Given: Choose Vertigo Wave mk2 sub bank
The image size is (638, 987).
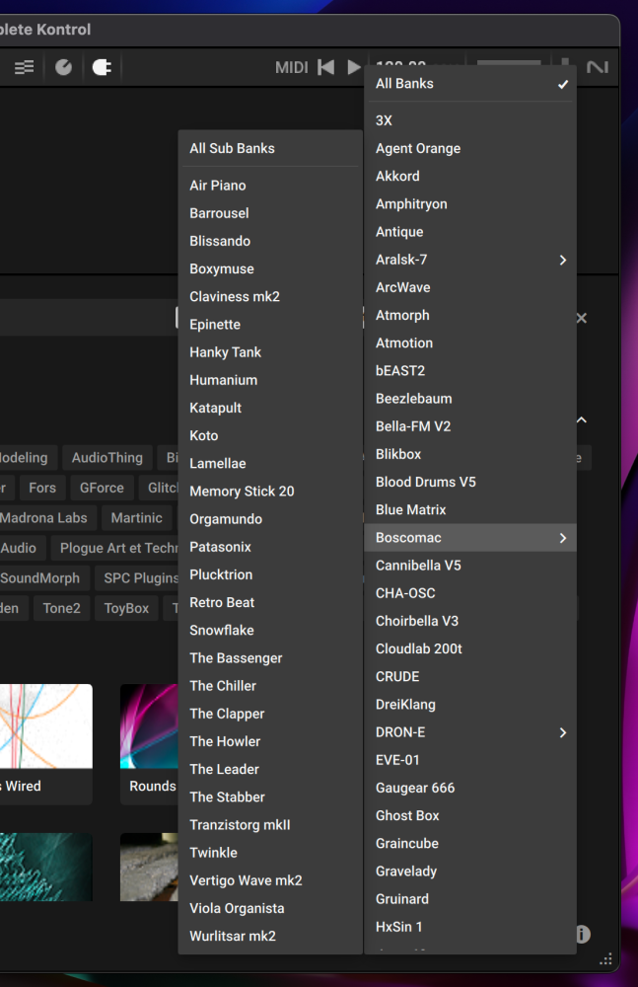Looking at the screenshot, I should pos(270,880).
